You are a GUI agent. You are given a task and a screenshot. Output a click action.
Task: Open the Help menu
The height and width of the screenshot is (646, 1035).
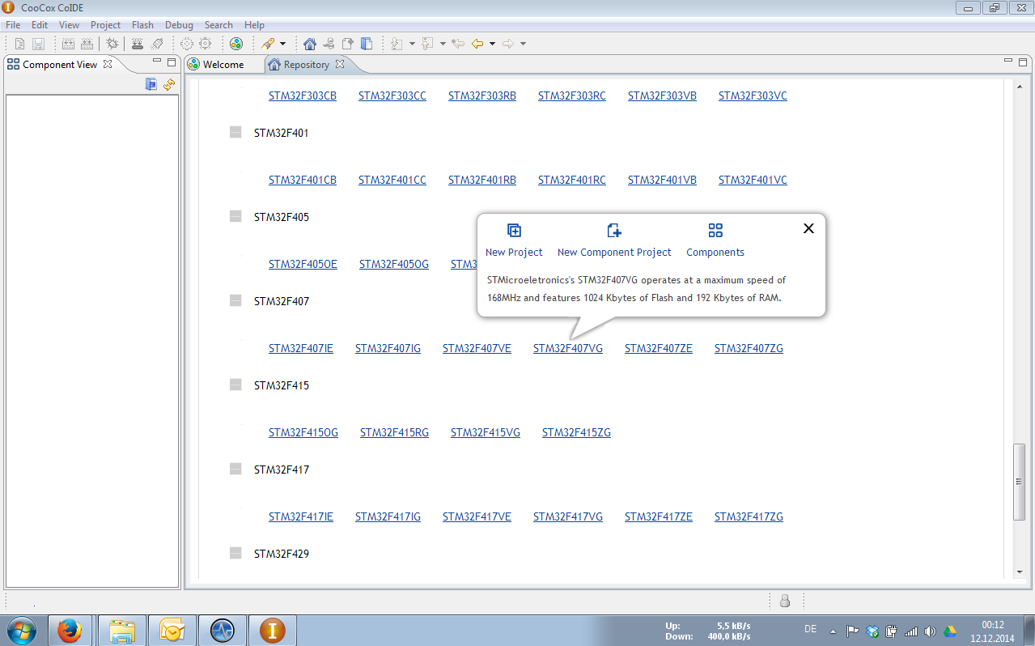254,25
